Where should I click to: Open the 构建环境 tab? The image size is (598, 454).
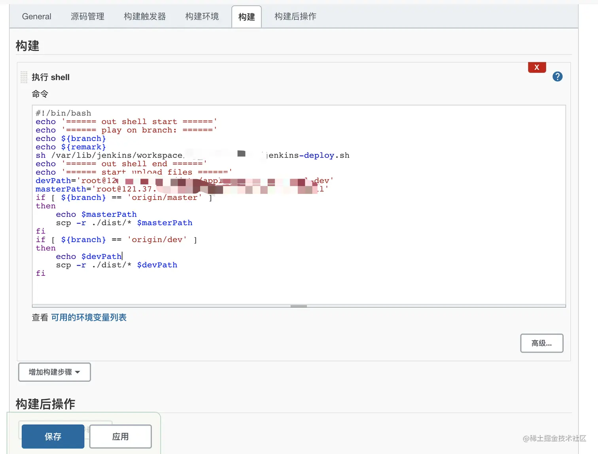click(202, 17)
